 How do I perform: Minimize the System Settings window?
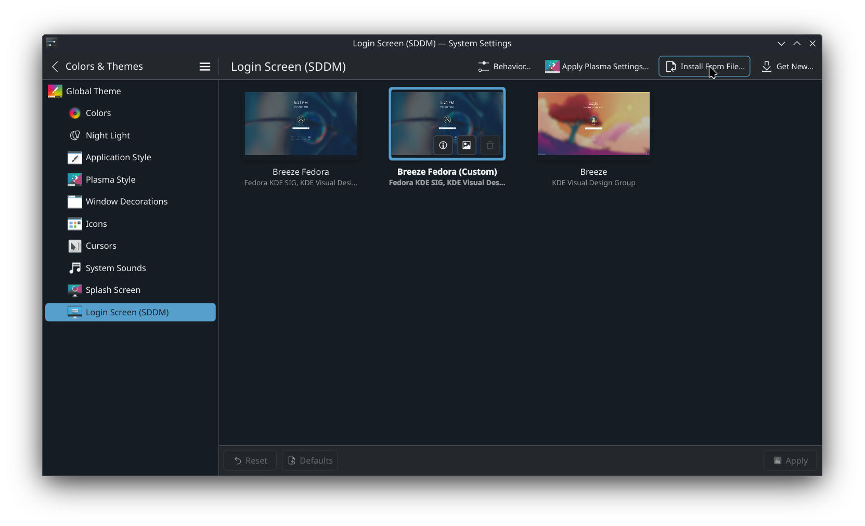point(781,43)
